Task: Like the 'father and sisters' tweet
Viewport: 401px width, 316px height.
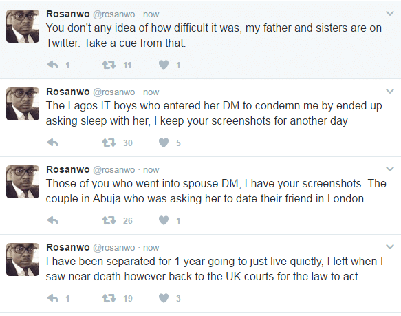Action: (x=164, y=65)
